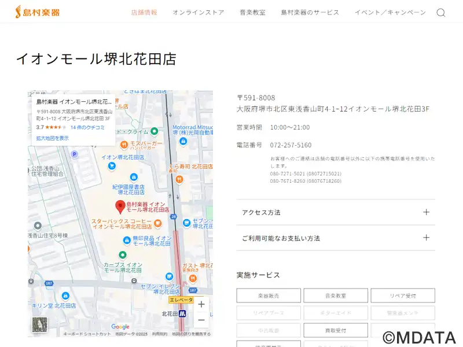
Task: Click the Google logo on map
Action: pos(120,326)
